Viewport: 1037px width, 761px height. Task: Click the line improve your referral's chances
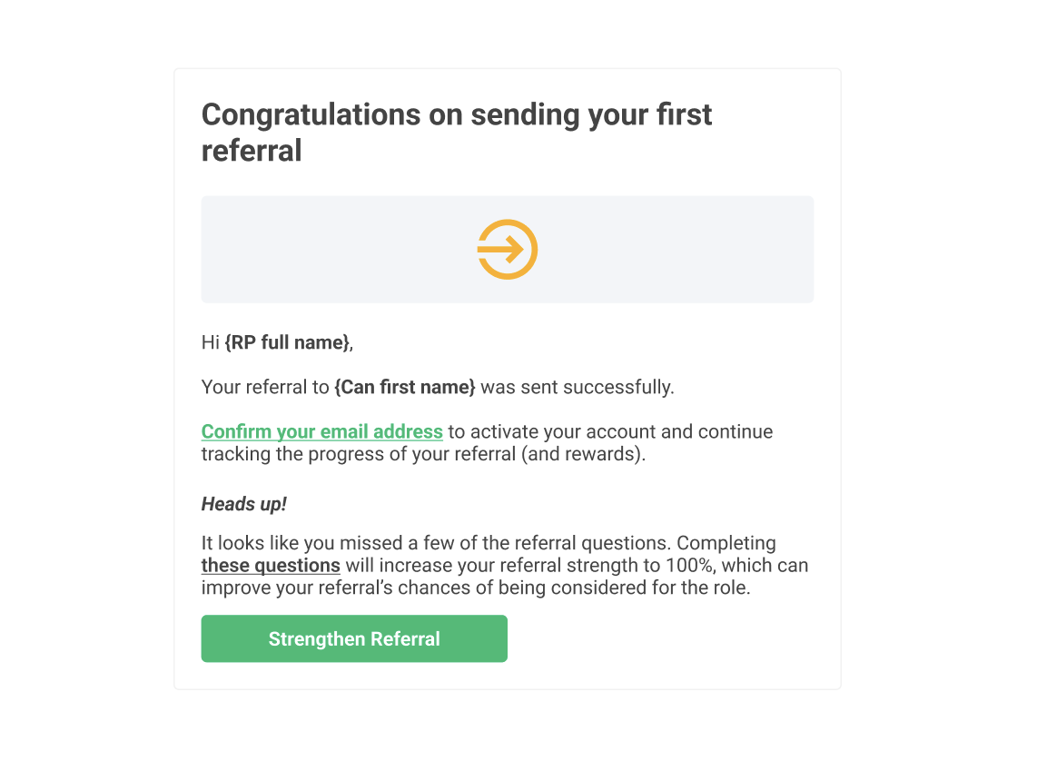tap(476, 588)
